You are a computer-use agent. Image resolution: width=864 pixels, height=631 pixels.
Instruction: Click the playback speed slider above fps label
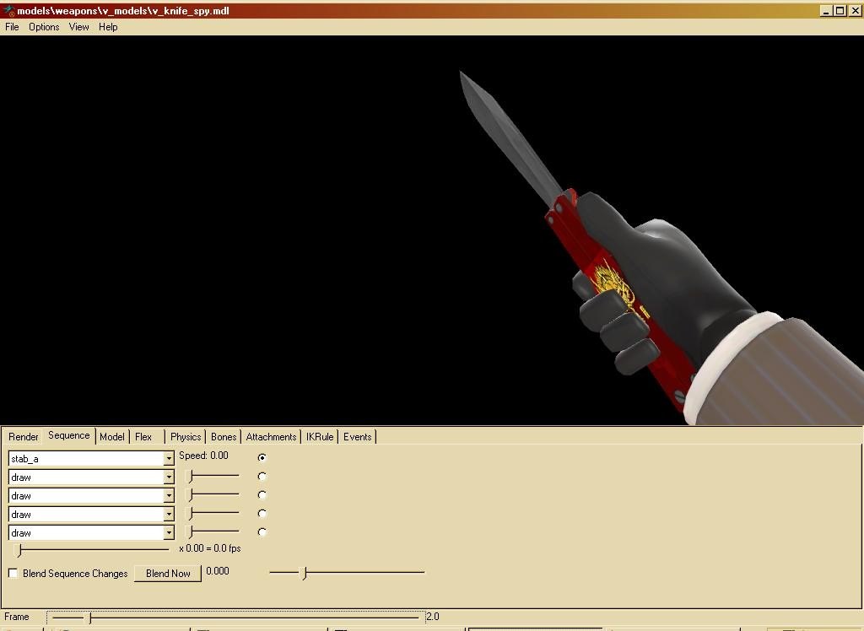(x=93, y=550)
